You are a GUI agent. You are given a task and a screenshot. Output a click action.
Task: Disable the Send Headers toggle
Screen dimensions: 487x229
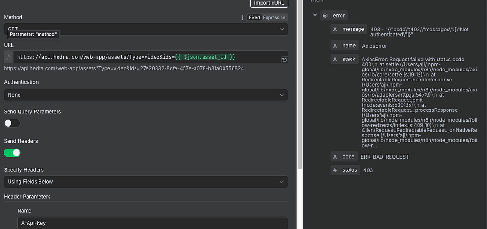[x=12, y=153]
